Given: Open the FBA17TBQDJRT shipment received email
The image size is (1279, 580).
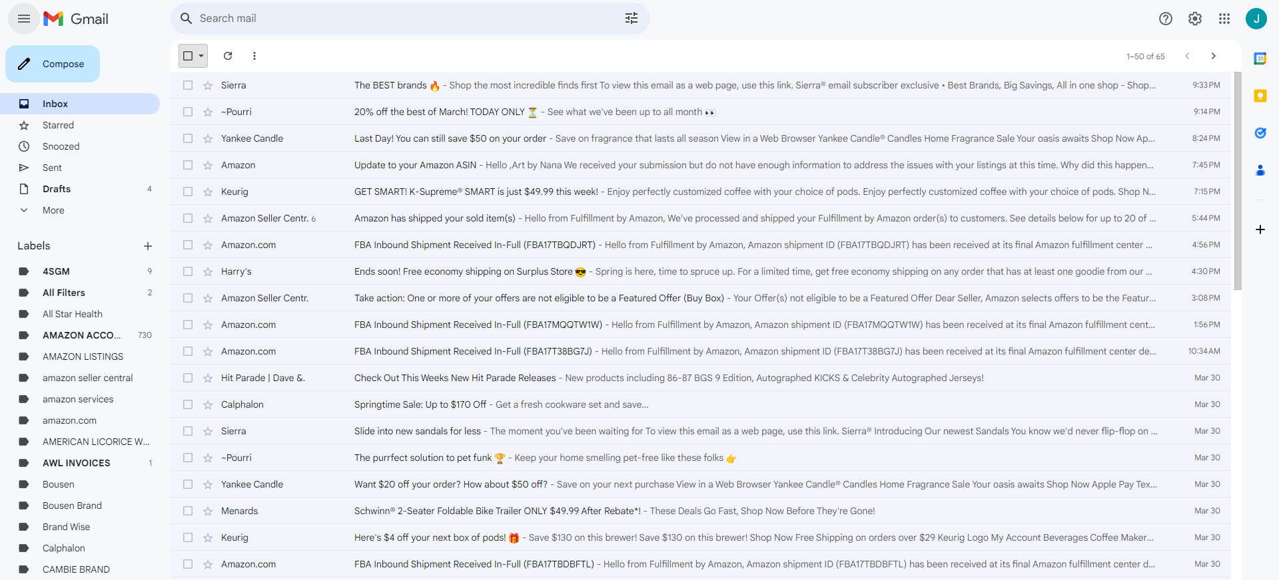Looking at the screenshot, I should coord(701,245).
